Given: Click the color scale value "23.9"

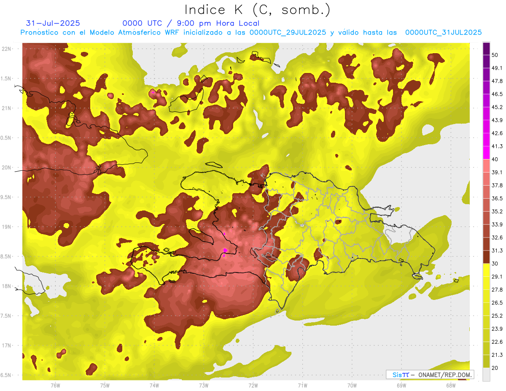Looking at the screenshot, I should pyautogui.click(x=497, y=329).
